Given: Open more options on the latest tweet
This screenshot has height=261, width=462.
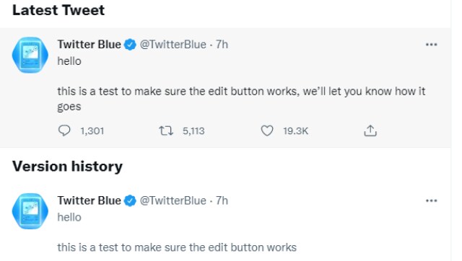Looking at the screenshot, I should pos(432,45).
